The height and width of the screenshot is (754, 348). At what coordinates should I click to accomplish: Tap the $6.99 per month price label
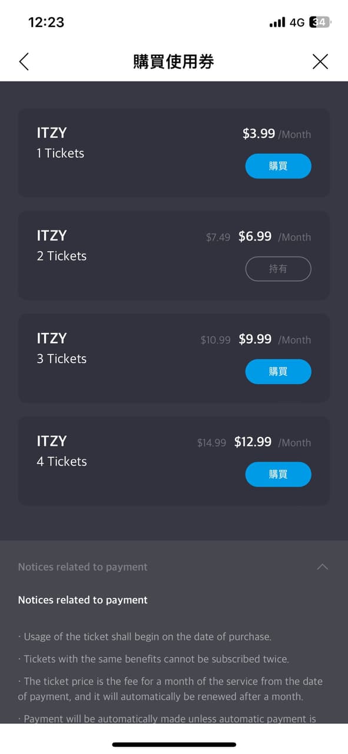click(255, 236)
